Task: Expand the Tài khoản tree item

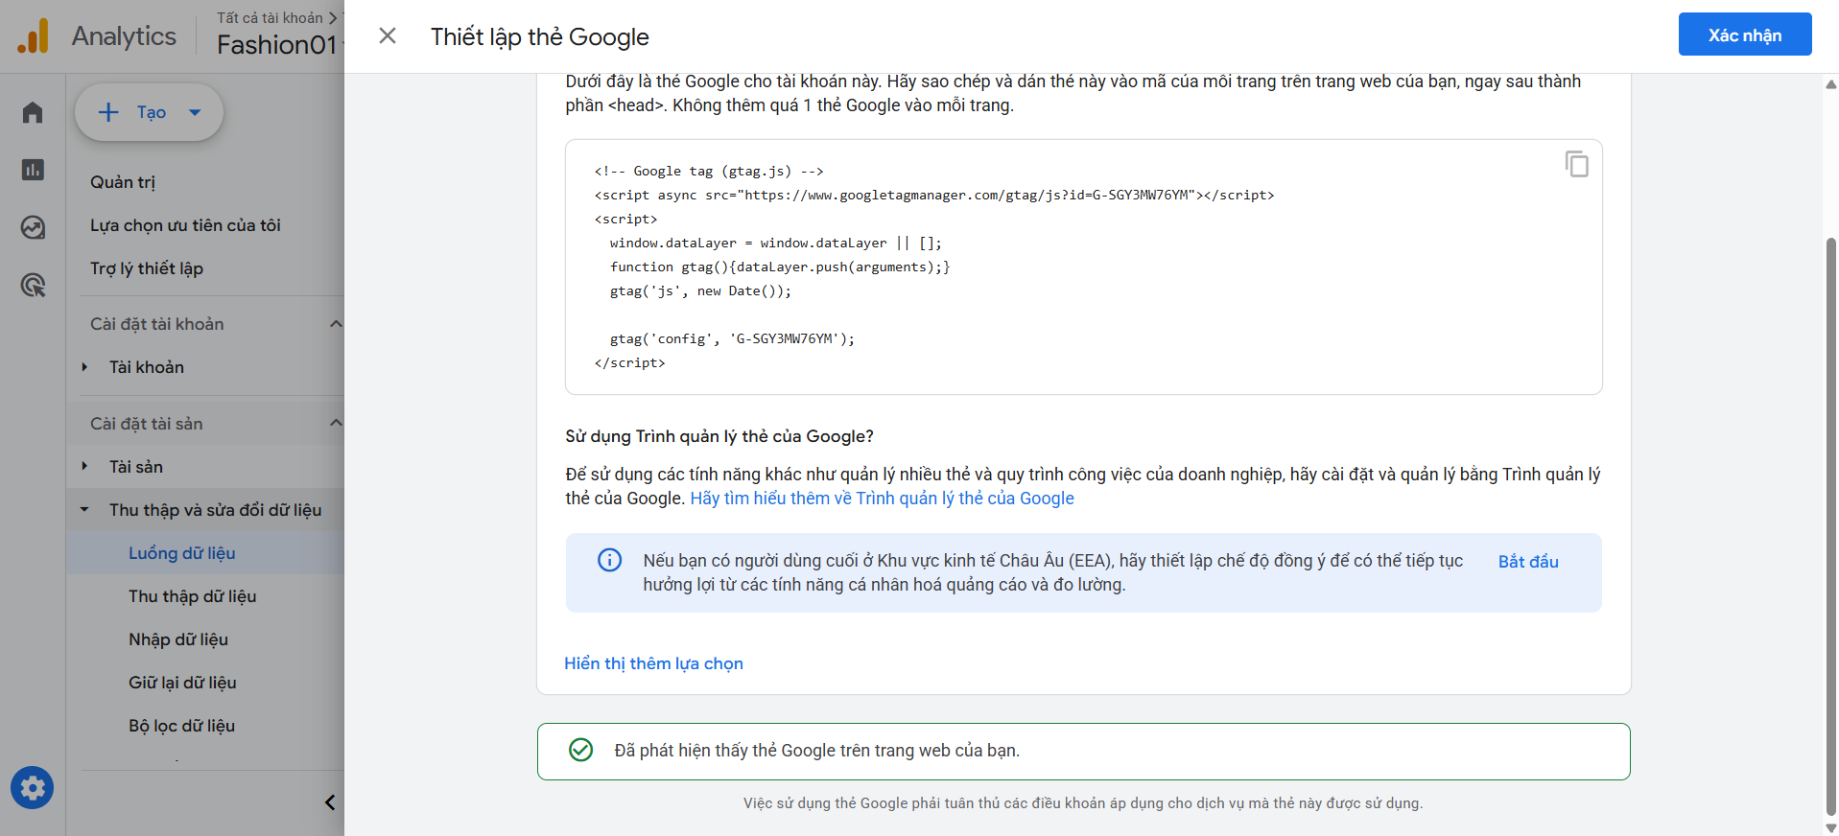Action: pos(85,367)
